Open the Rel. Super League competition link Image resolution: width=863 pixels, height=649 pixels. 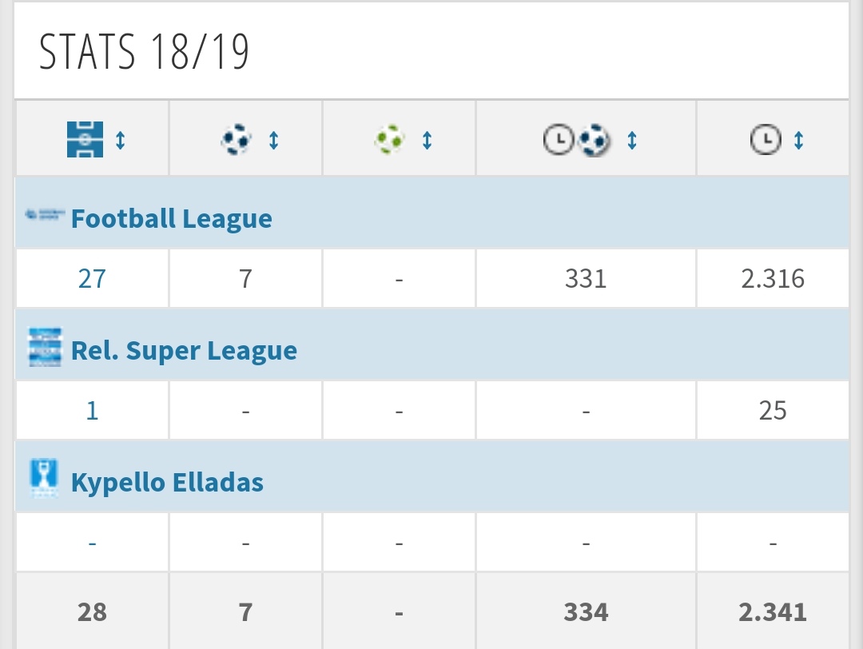[185, 351]
